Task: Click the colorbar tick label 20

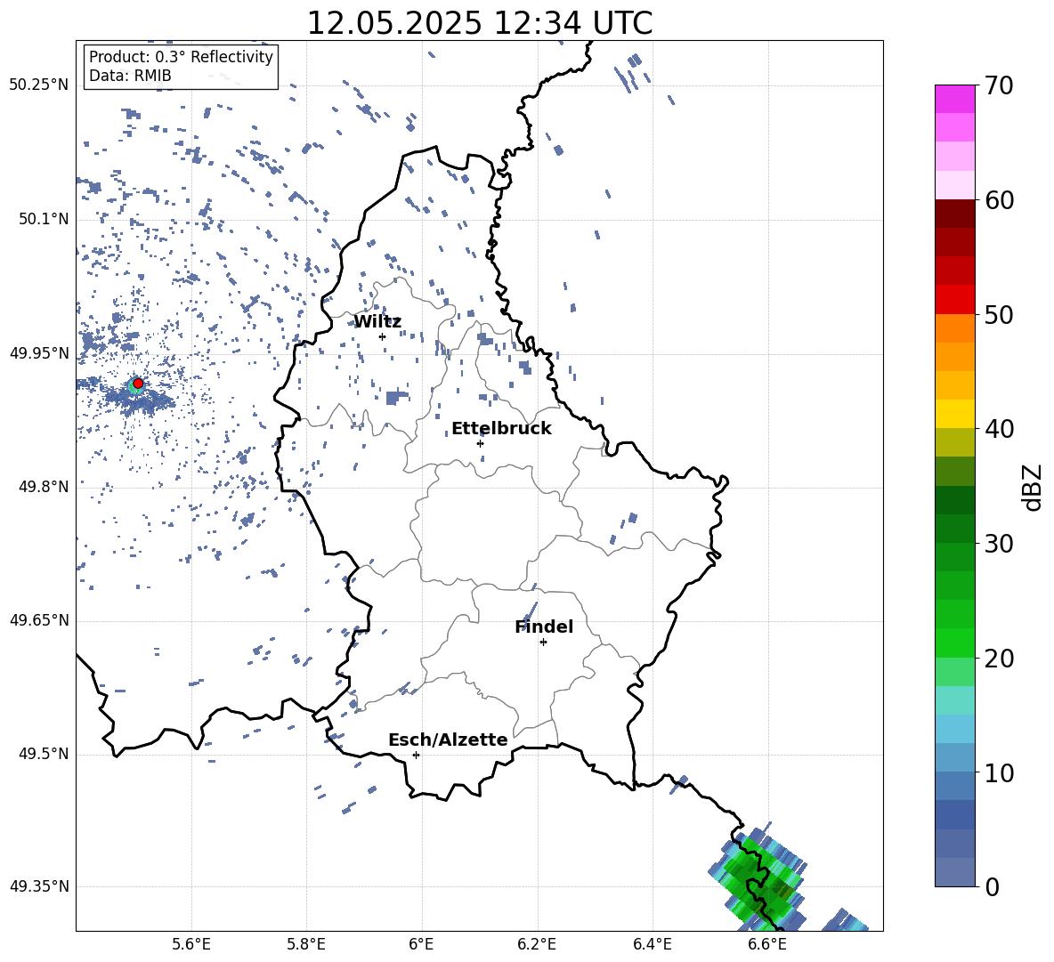Action: (x=999, y=658)
